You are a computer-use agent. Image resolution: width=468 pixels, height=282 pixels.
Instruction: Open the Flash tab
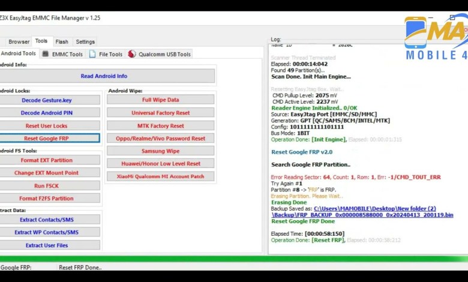point(62,42)
